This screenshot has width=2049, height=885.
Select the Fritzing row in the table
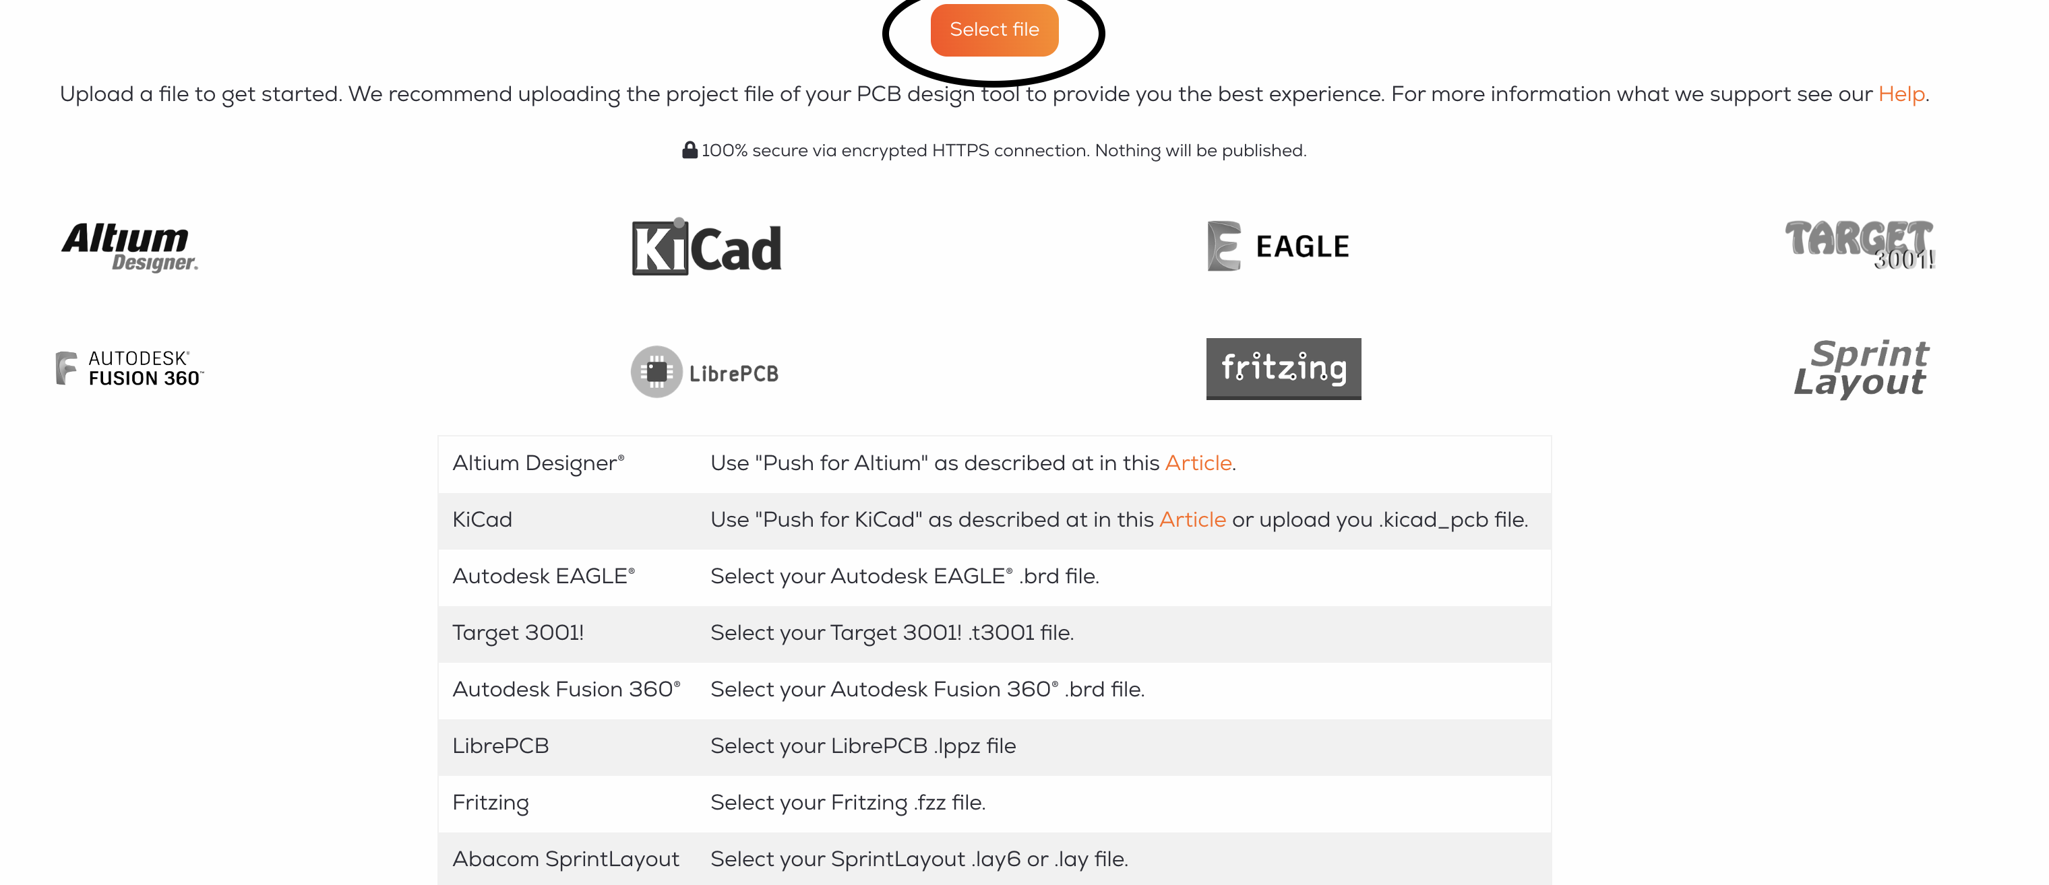click(x=993, y=803)
